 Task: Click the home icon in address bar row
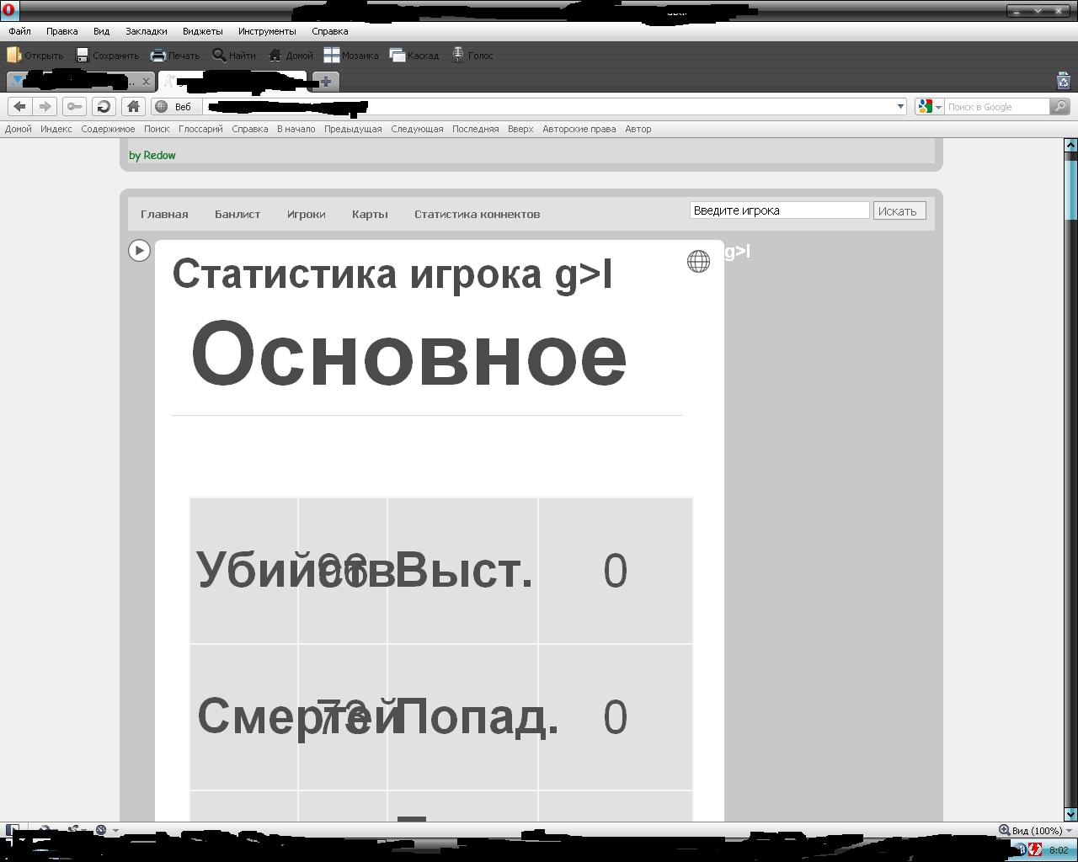click(x=133, y=106)
